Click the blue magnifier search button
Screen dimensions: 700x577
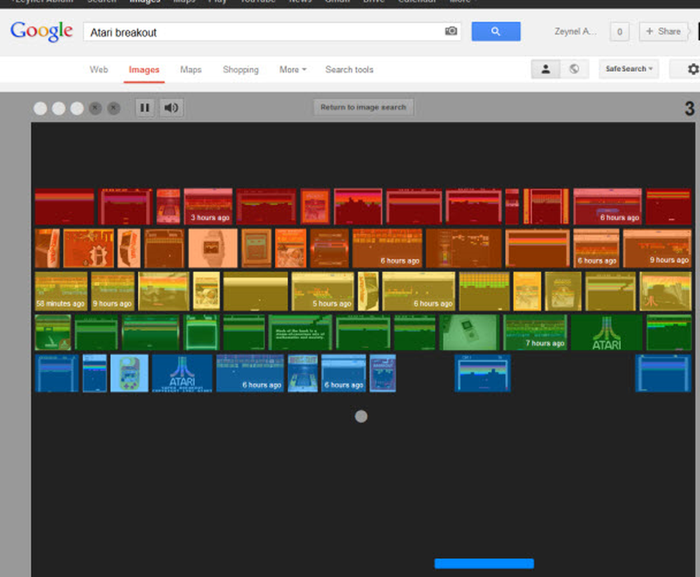tap(496, 32)
